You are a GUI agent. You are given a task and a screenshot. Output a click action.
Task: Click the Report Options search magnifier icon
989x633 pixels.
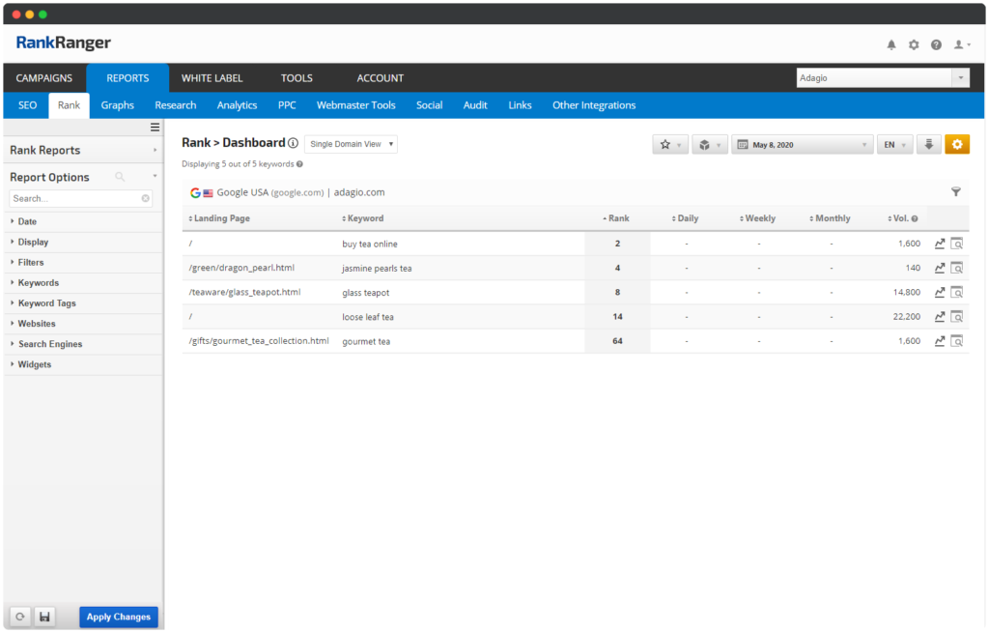tap(120, 177)
